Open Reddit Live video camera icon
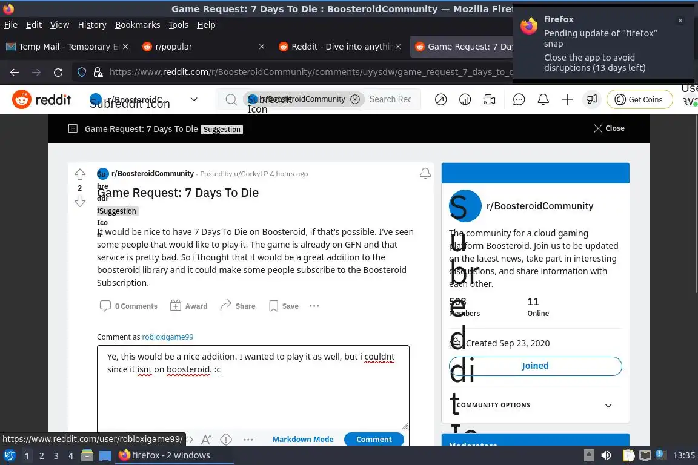Image resolution: width=698 pixels, height=465 pixels. pos(489,99)
